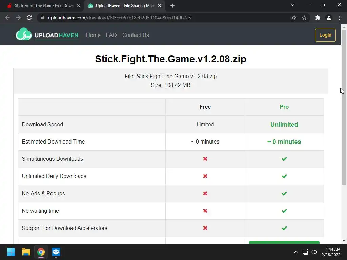The width and height of the screenshot is (347, 260).
Task: Click 'No waiting time' row label
Action: pyautogui.click(x=40, y=211)
